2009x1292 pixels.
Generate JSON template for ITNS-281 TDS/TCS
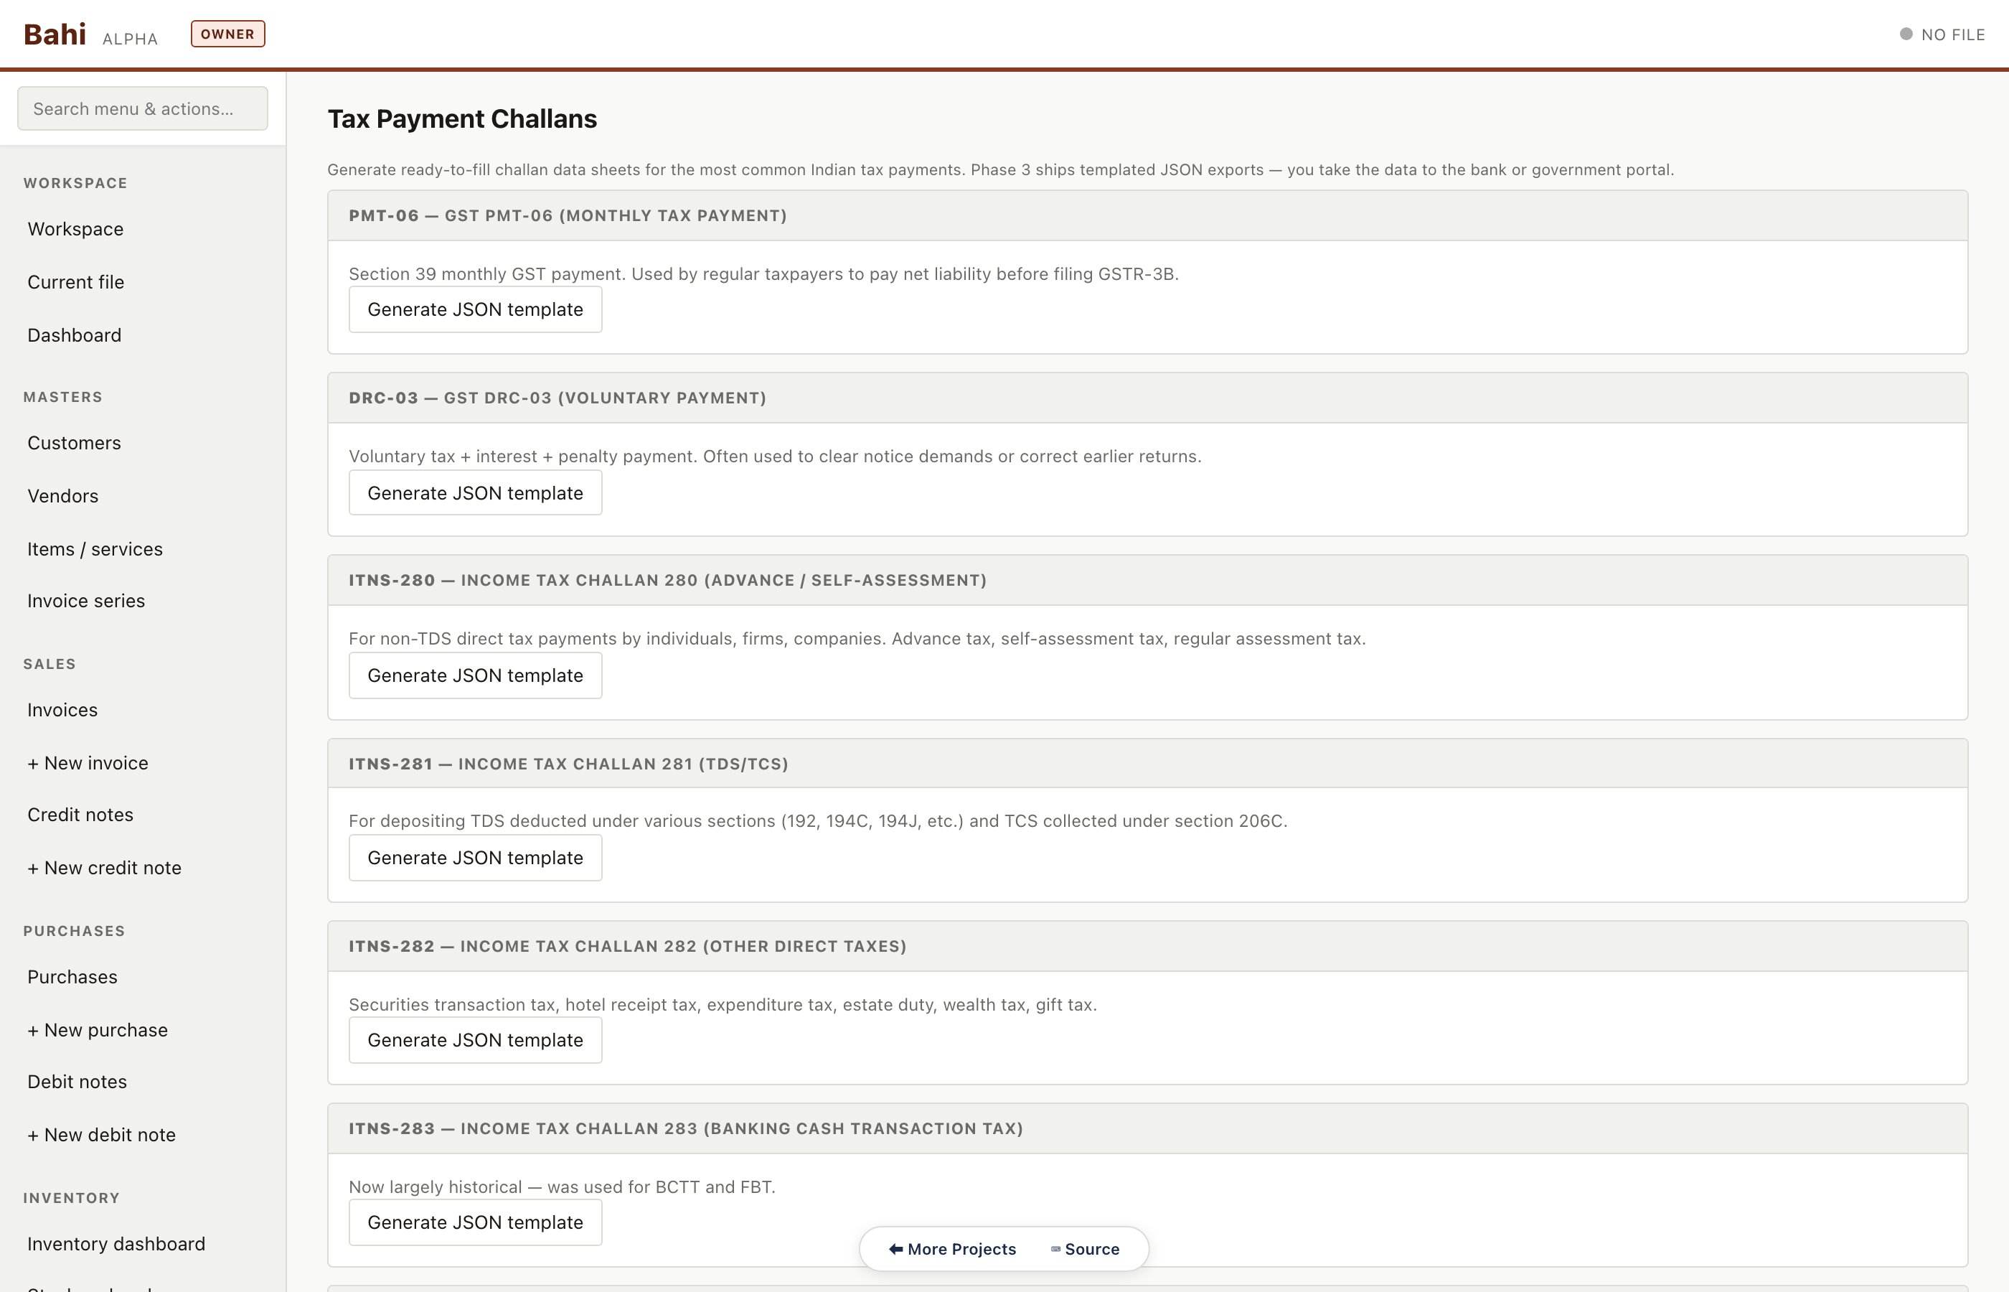(x=474, y=858)
